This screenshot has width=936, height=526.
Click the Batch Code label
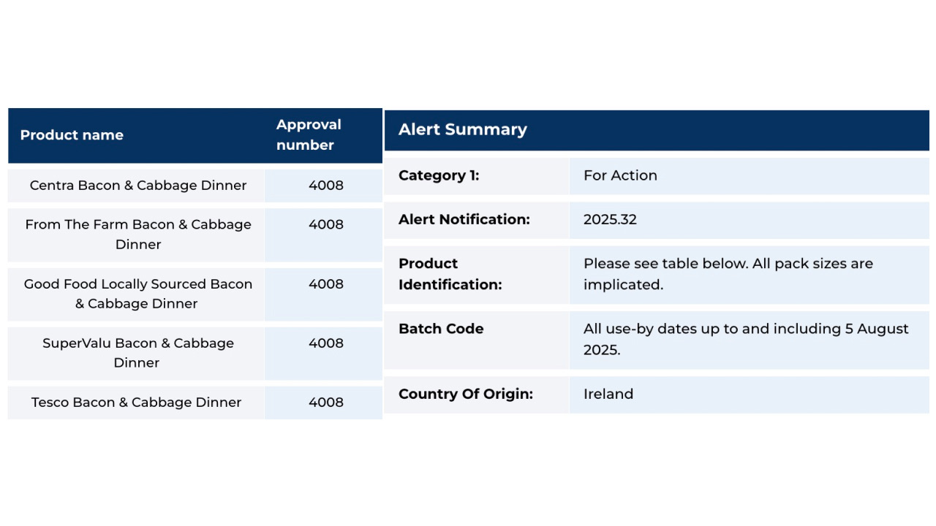(441, 329)
